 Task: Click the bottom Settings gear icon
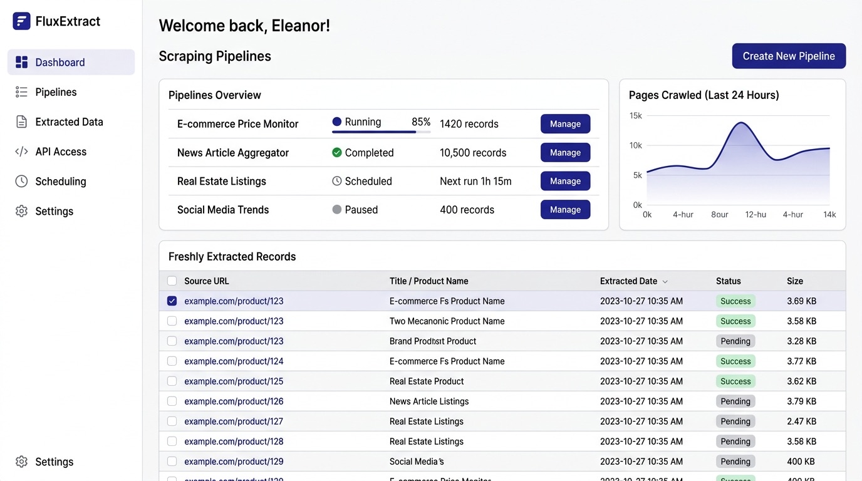pyautogui.click(x=21, y=462)
